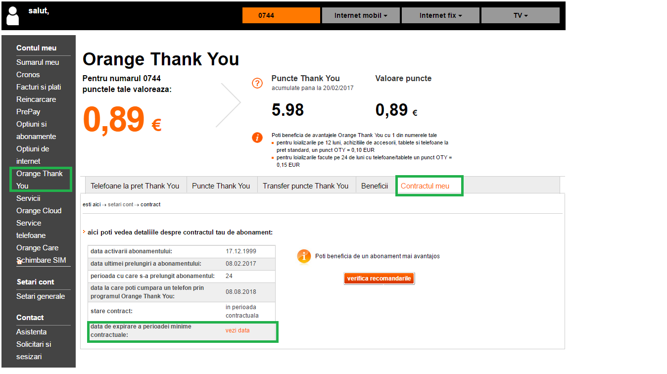The image size is (667, 374).
Task: Open Optiuni de internet
Action: pos(33,155)
